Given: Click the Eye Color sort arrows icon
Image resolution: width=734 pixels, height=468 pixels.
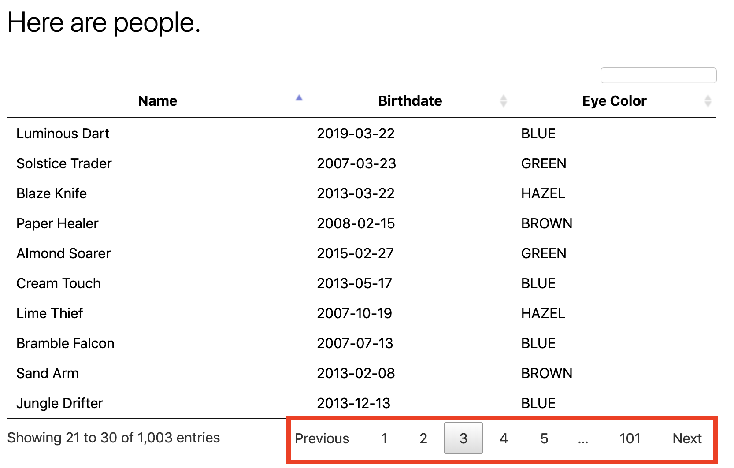Looking at the screenshot, I should [708, 101].
